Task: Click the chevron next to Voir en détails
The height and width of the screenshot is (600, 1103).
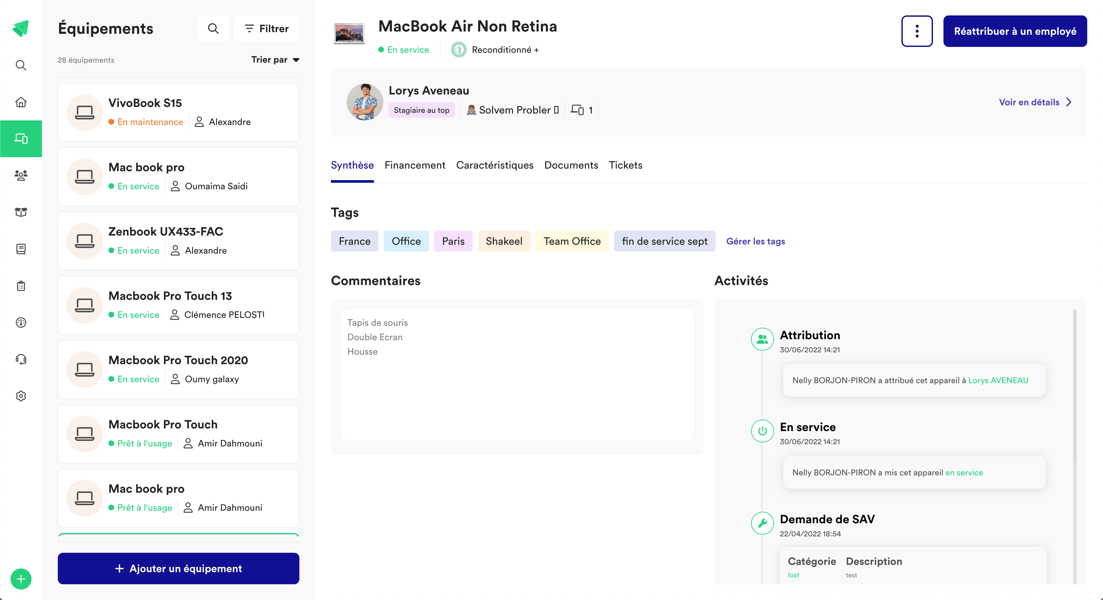Action: [x=1069, y=102]
